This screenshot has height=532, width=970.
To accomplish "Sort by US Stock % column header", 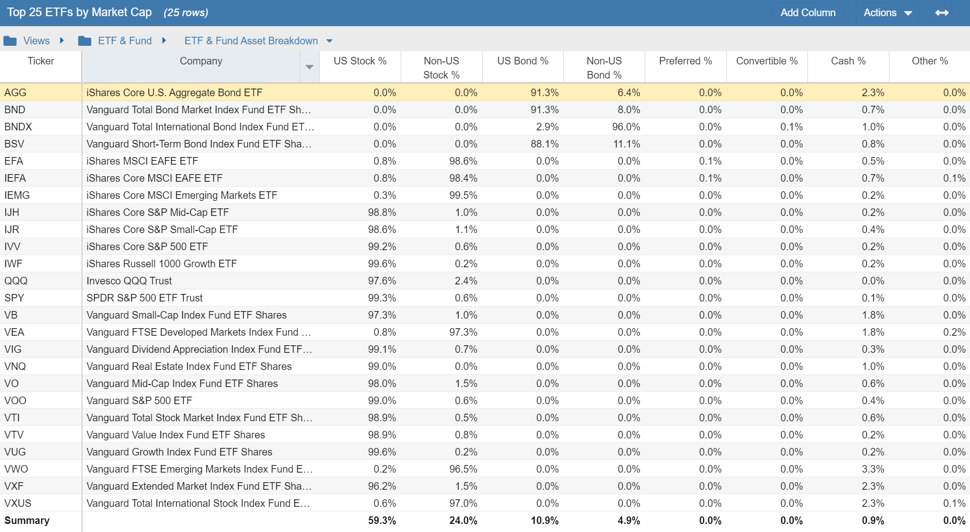I will (x=360, y=67).
